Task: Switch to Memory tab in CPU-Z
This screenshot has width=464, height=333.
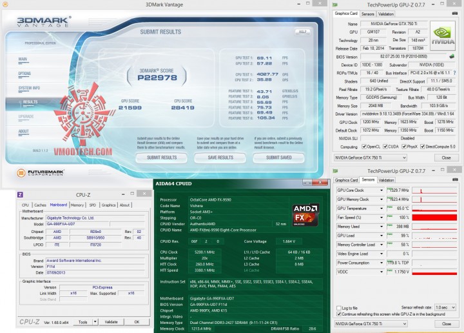Action: (77, 205)
